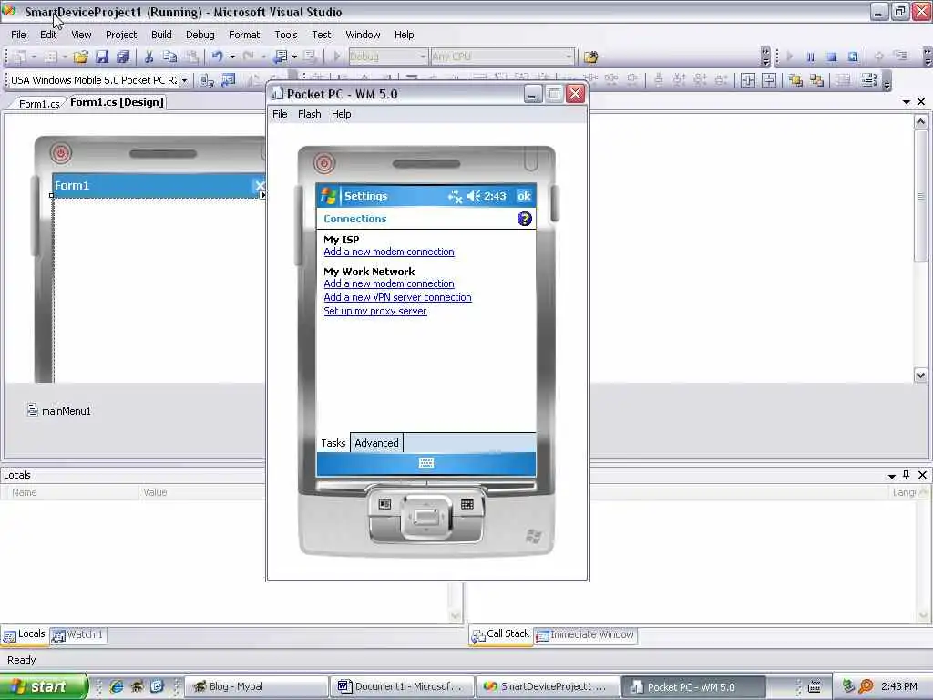Click the Copy toolbar icon
The height and width of the screenshot is (700, 933).
coord(170,57)
